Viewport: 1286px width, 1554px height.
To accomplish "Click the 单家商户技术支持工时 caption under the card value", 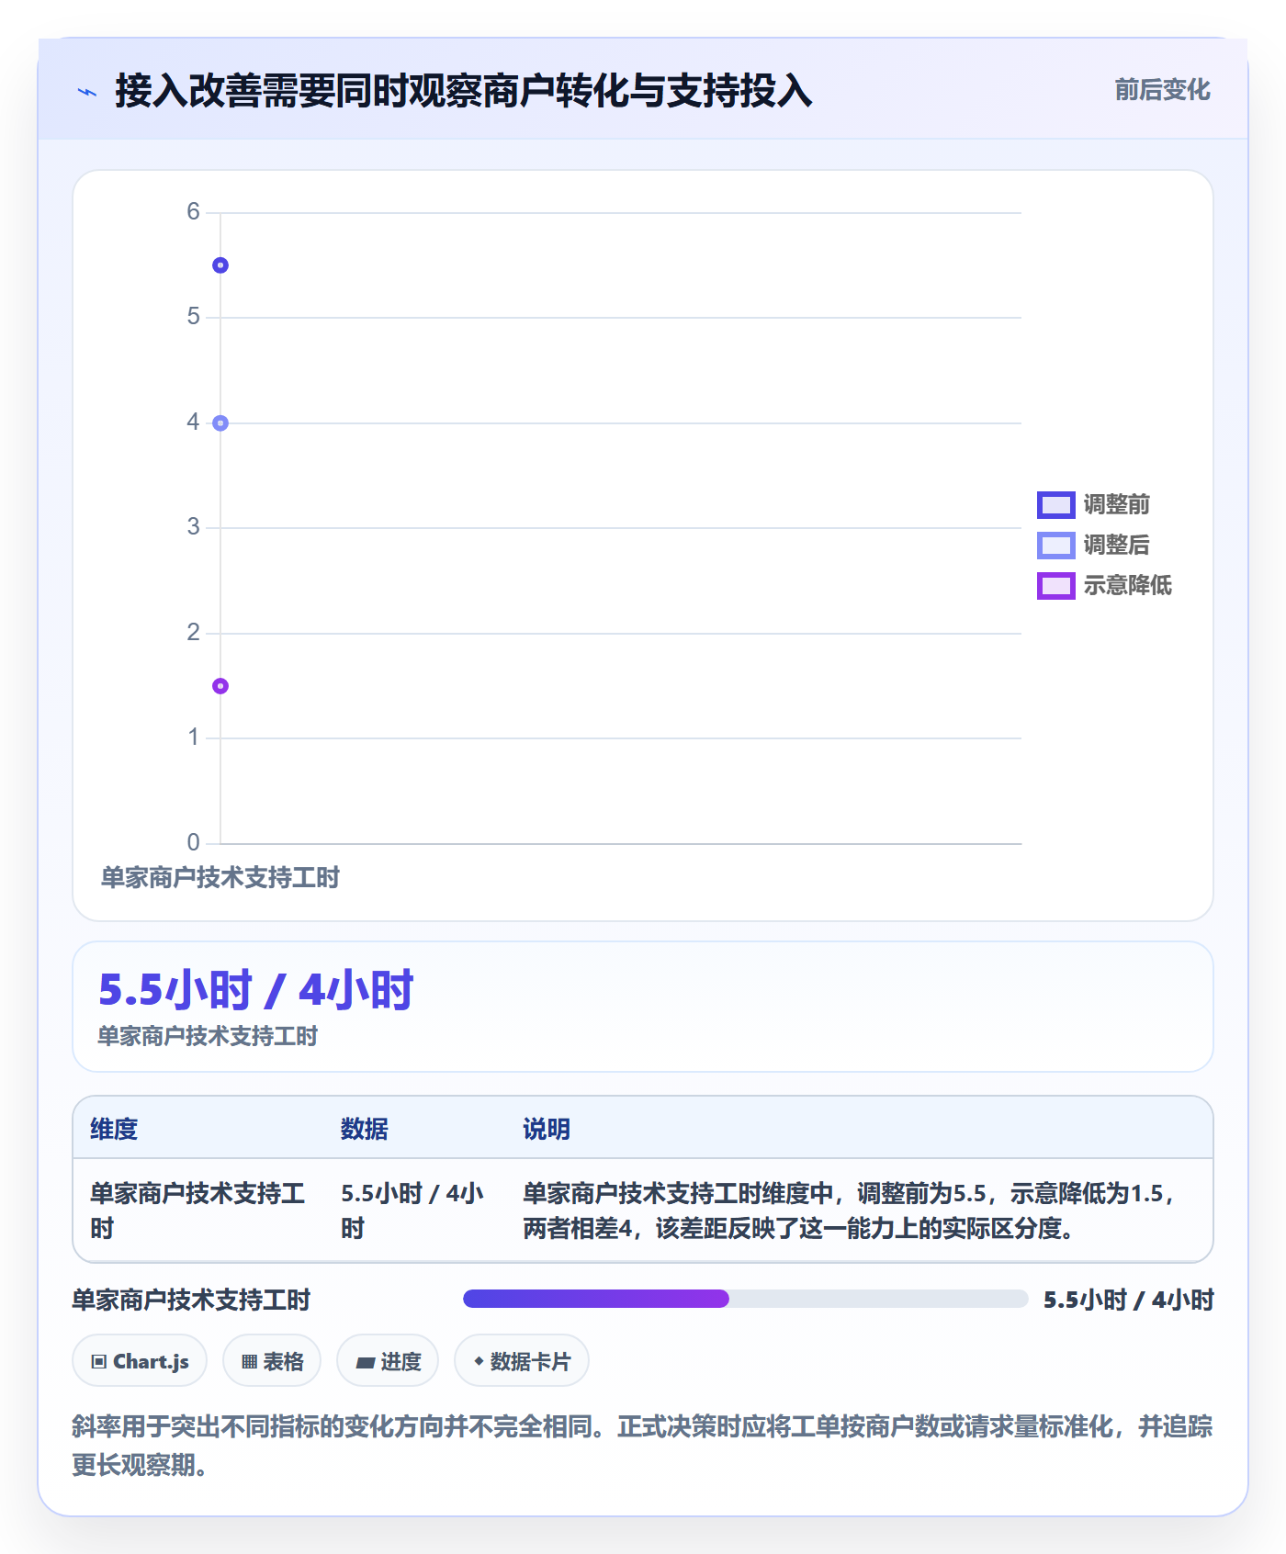I will pyautogui.click(x=208, y=1037).
